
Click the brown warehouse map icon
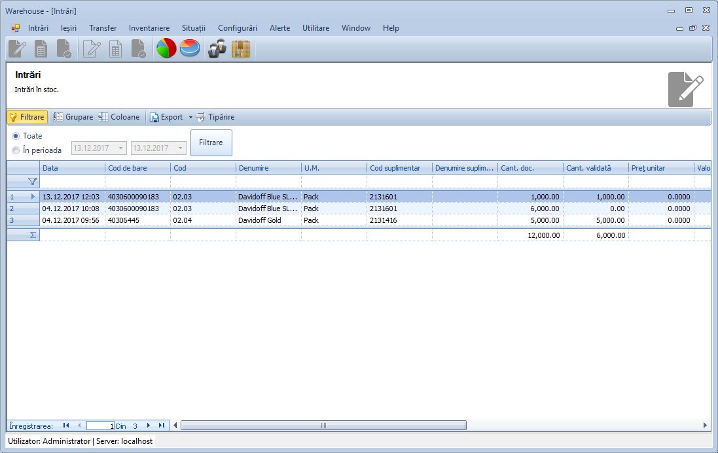241,49
